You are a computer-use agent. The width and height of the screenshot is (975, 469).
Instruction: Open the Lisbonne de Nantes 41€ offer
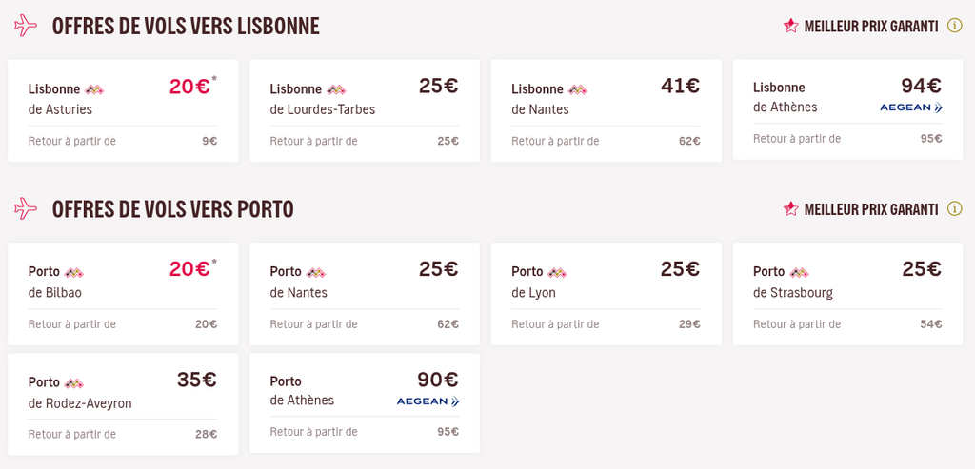607,110
